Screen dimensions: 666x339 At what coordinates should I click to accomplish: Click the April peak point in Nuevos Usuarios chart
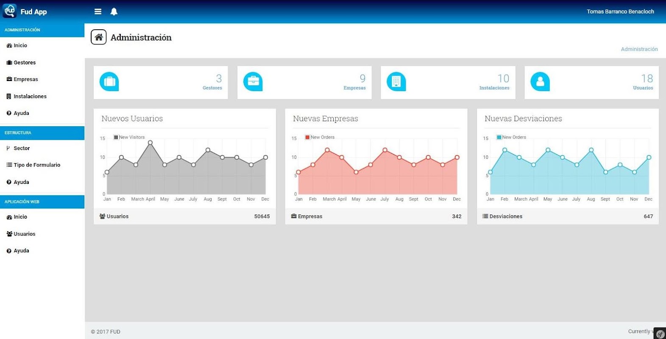pyautogui.click(x=150, y=143)
